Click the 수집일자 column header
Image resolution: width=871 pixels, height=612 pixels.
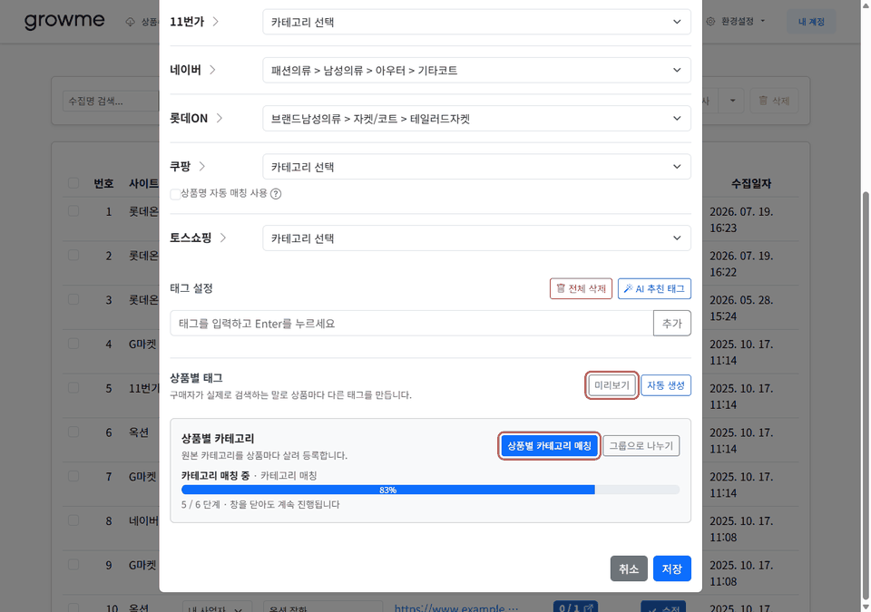click(x=751, y=183)
